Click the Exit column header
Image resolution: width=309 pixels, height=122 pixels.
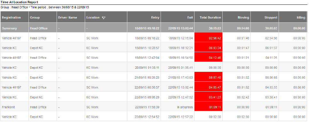click(x=190, y=18)
